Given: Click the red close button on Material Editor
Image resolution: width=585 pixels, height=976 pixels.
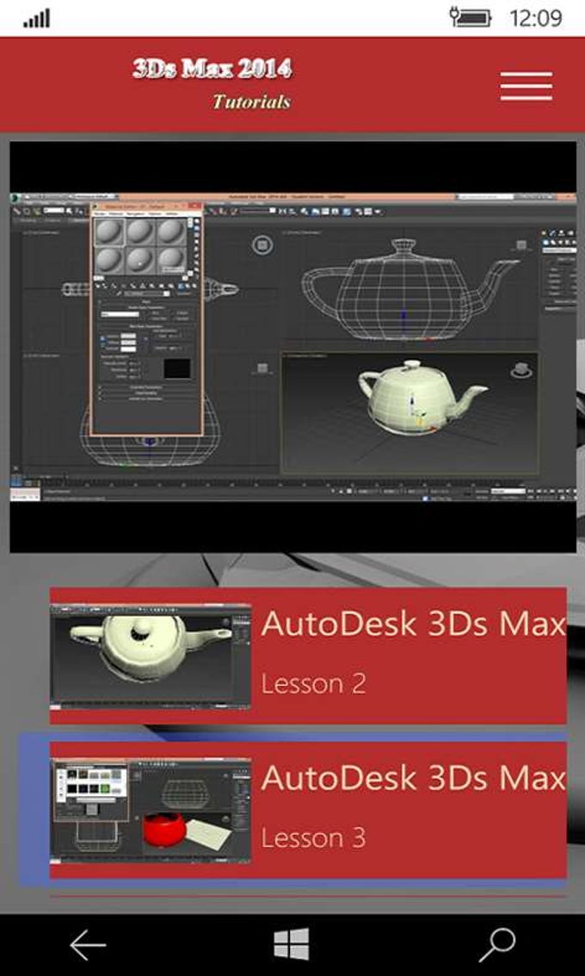Looking at the screenshot, I should pyautogui.click(x=194, y=207).
